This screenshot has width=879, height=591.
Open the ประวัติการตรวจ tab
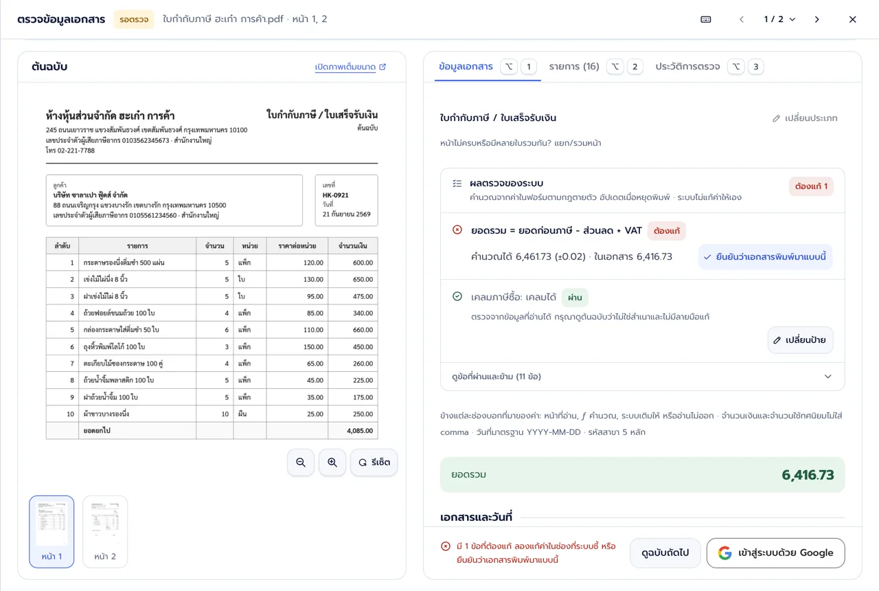[x=709, y=67]
